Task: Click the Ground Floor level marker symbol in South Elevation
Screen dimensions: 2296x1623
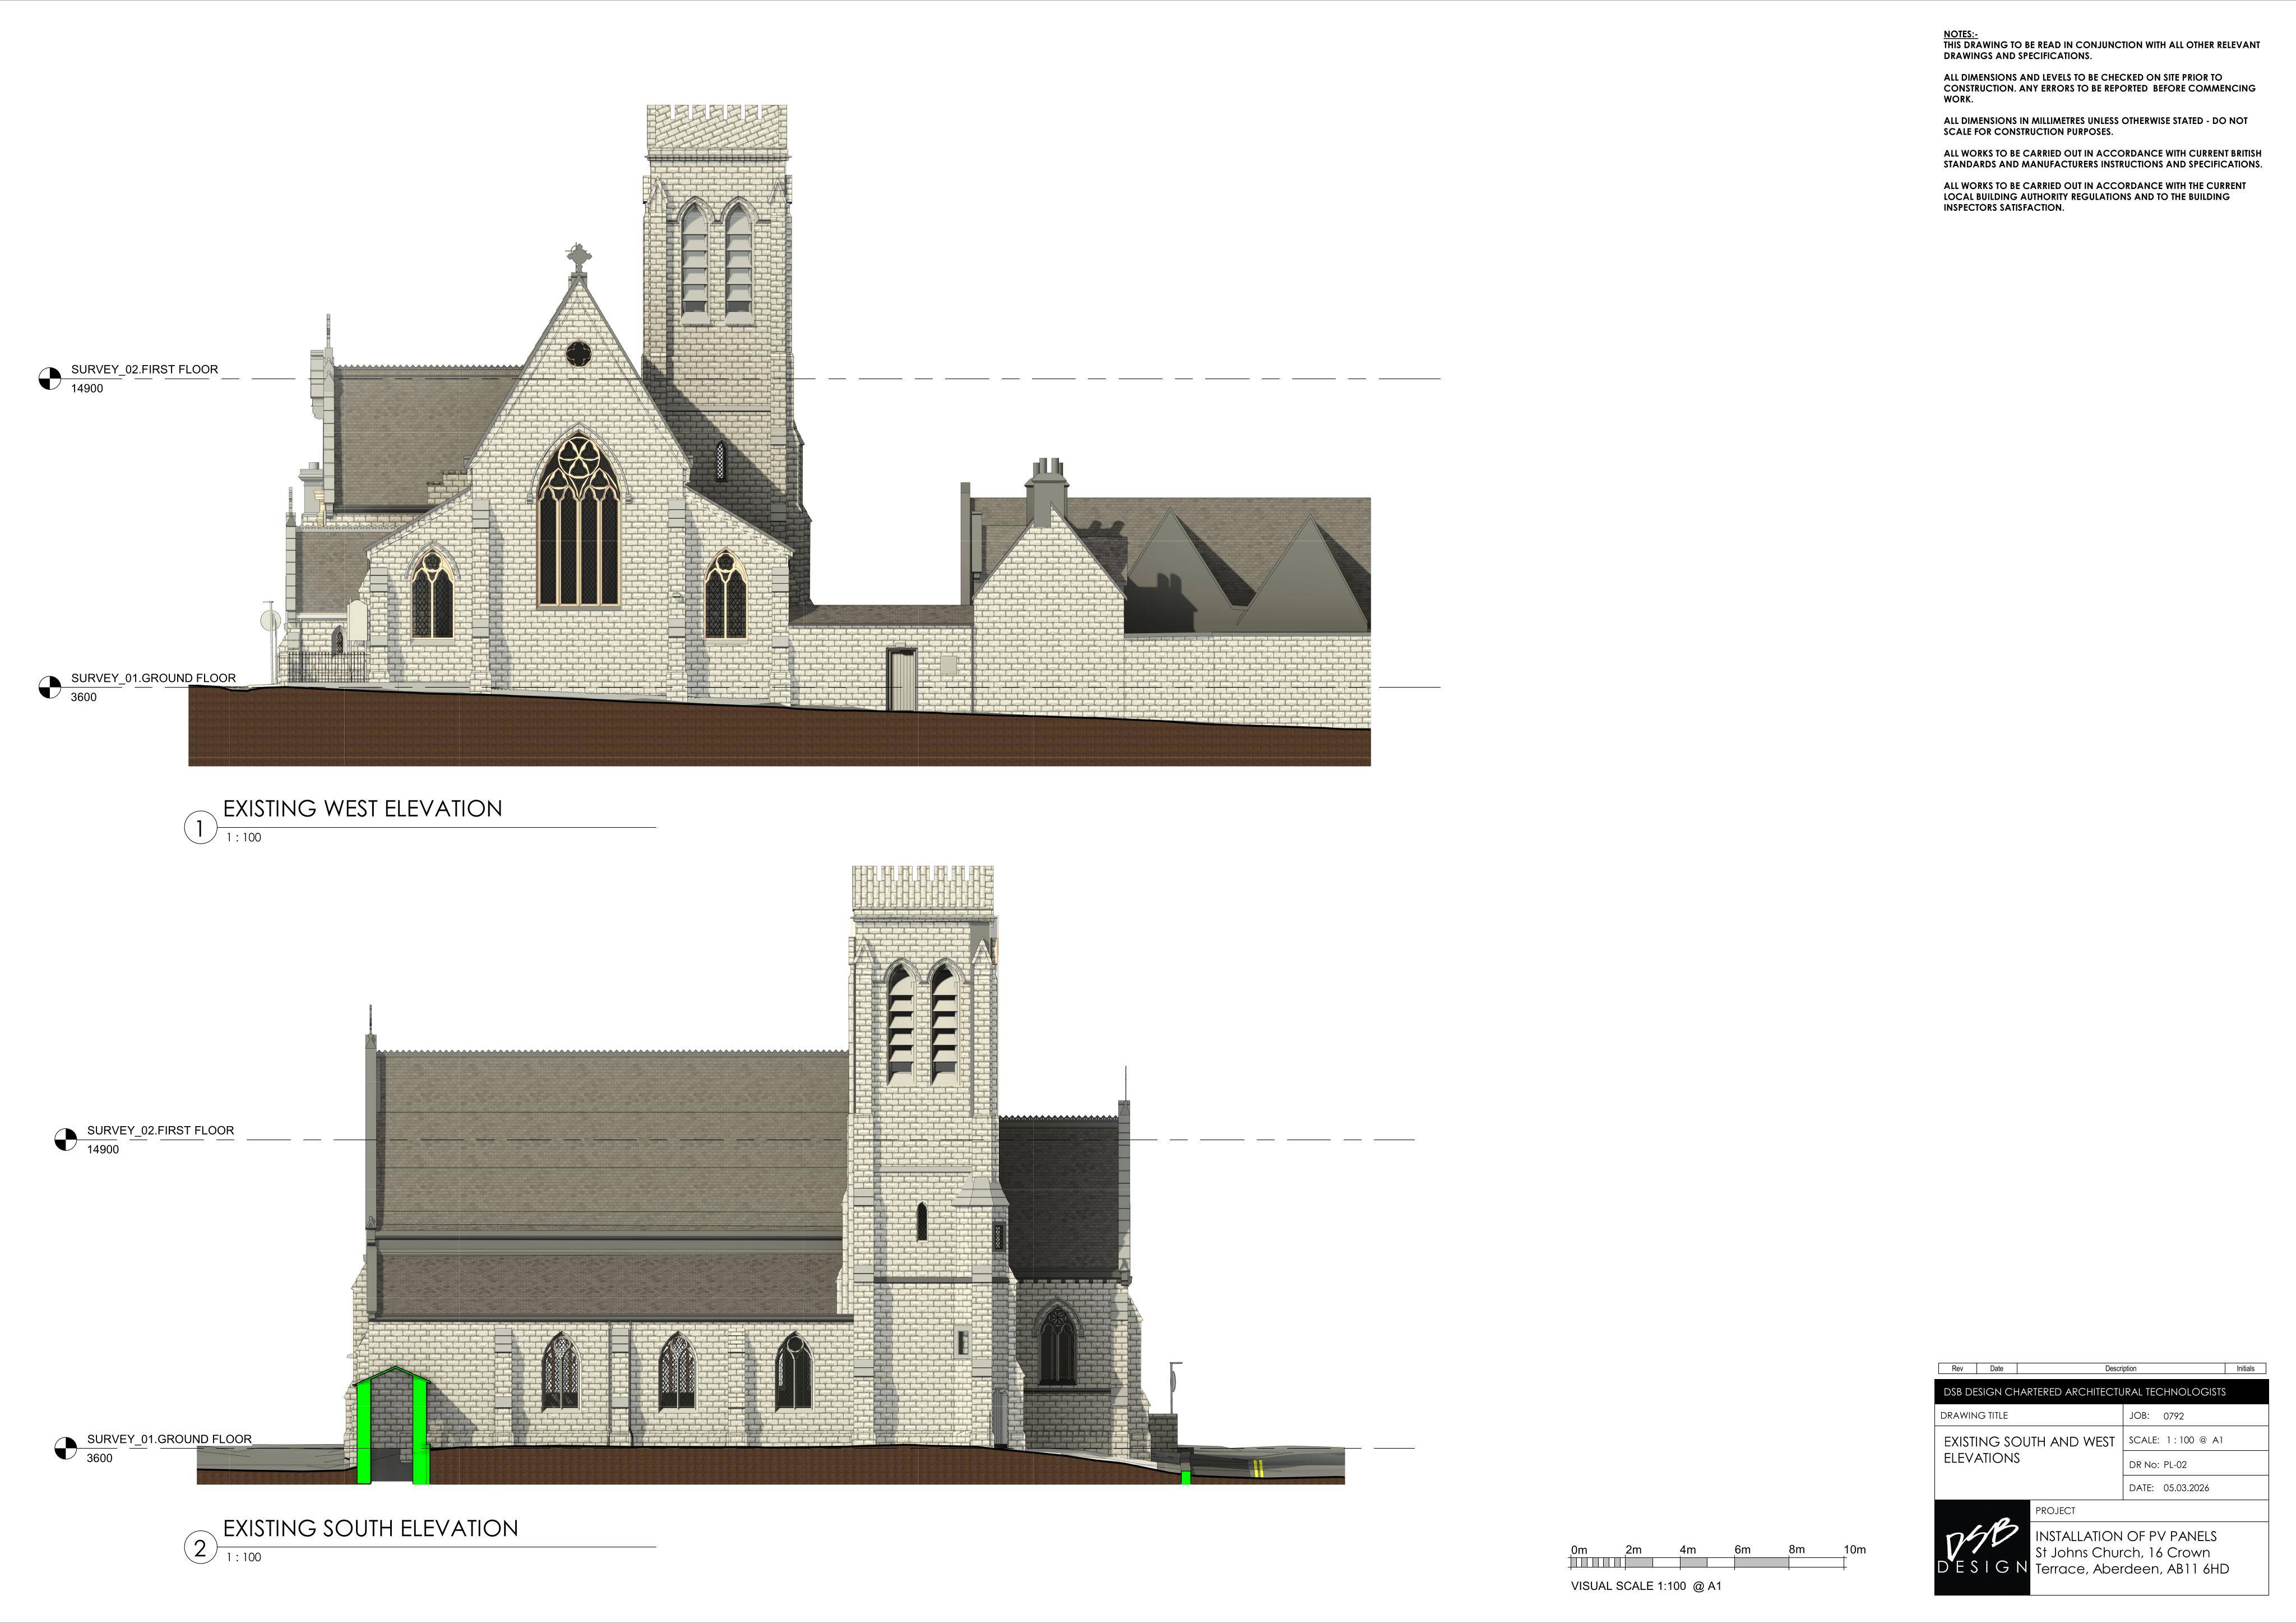Action: tap(65, 1448)
